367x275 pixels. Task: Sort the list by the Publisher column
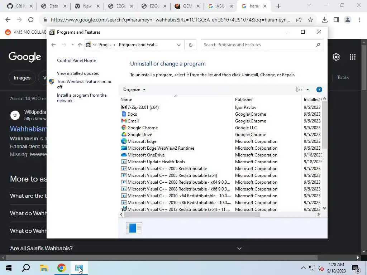[267, 100]
